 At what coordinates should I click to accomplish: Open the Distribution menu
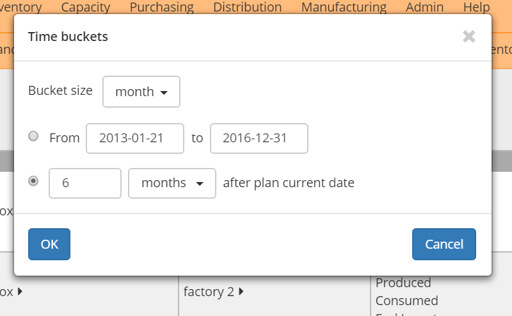coord(247,8)
